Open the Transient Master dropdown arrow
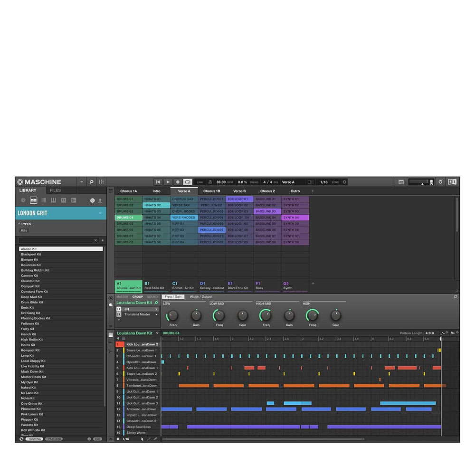 [156, 314]
